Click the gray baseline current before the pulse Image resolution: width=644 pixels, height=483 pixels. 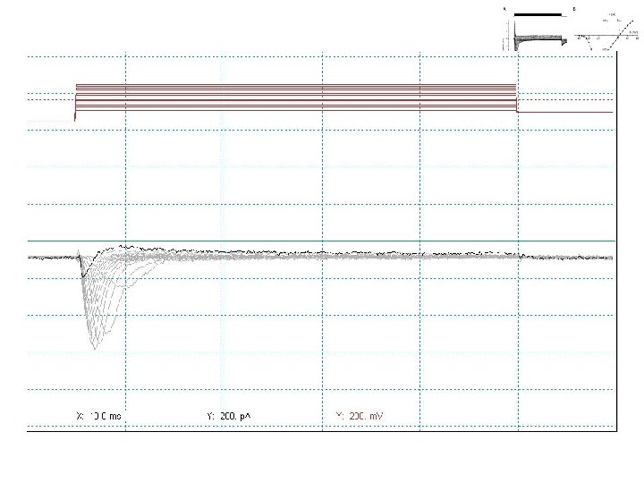[x=53, y=258]
